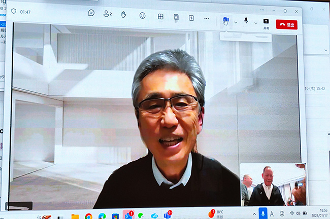Screen dimensions: 330x219
Task: Raise your hand in the meeting
Action: pyautogui.click(x=123, y=14)
